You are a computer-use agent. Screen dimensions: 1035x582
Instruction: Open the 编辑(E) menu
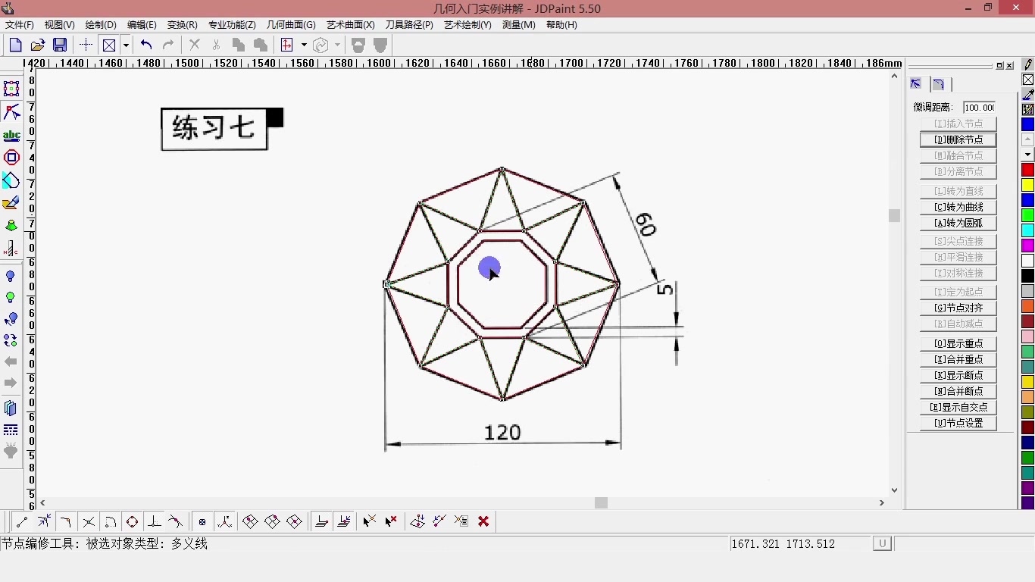coord(142,25)
